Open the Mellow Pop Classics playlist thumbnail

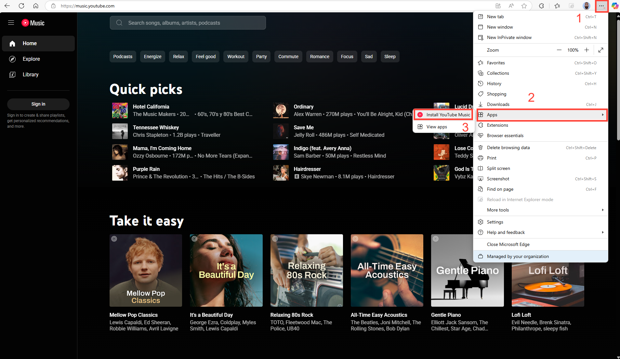(x=146, y=270)
